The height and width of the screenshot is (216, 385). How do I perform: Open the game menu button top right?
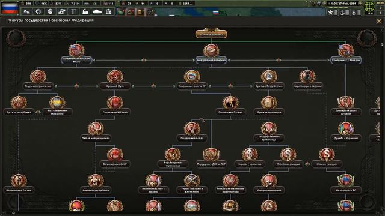point(380,2)
